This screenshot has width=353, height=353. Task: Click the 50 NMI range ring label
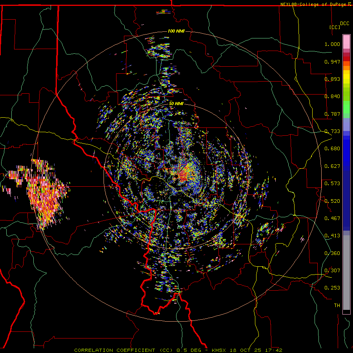click(x=176, y=104)
